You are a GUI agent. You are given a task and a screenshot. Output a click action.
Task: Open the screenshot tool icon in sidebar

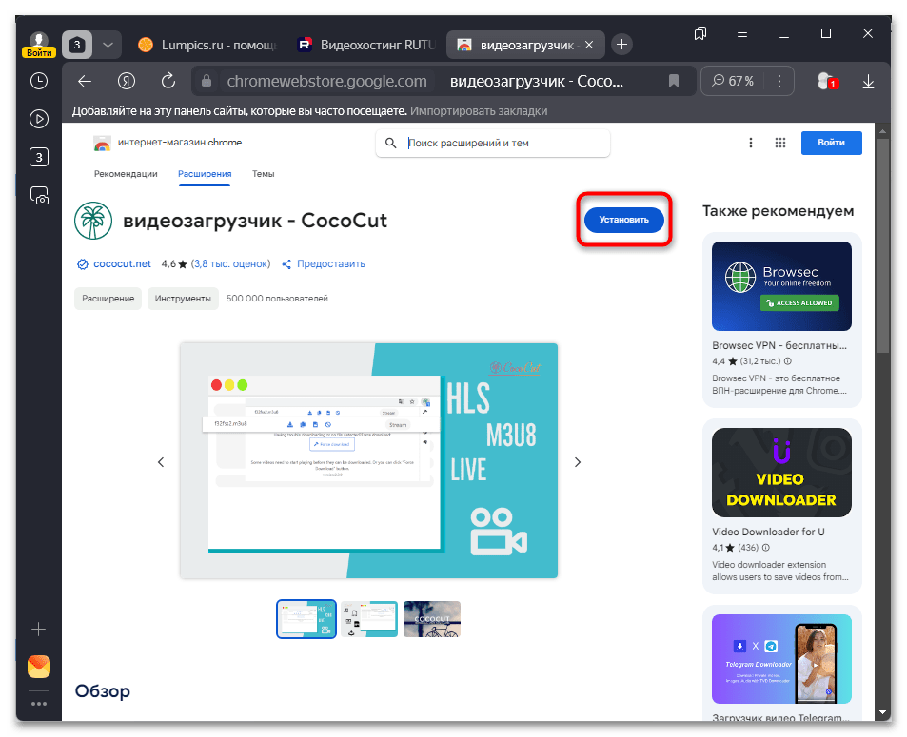[39, 196]
